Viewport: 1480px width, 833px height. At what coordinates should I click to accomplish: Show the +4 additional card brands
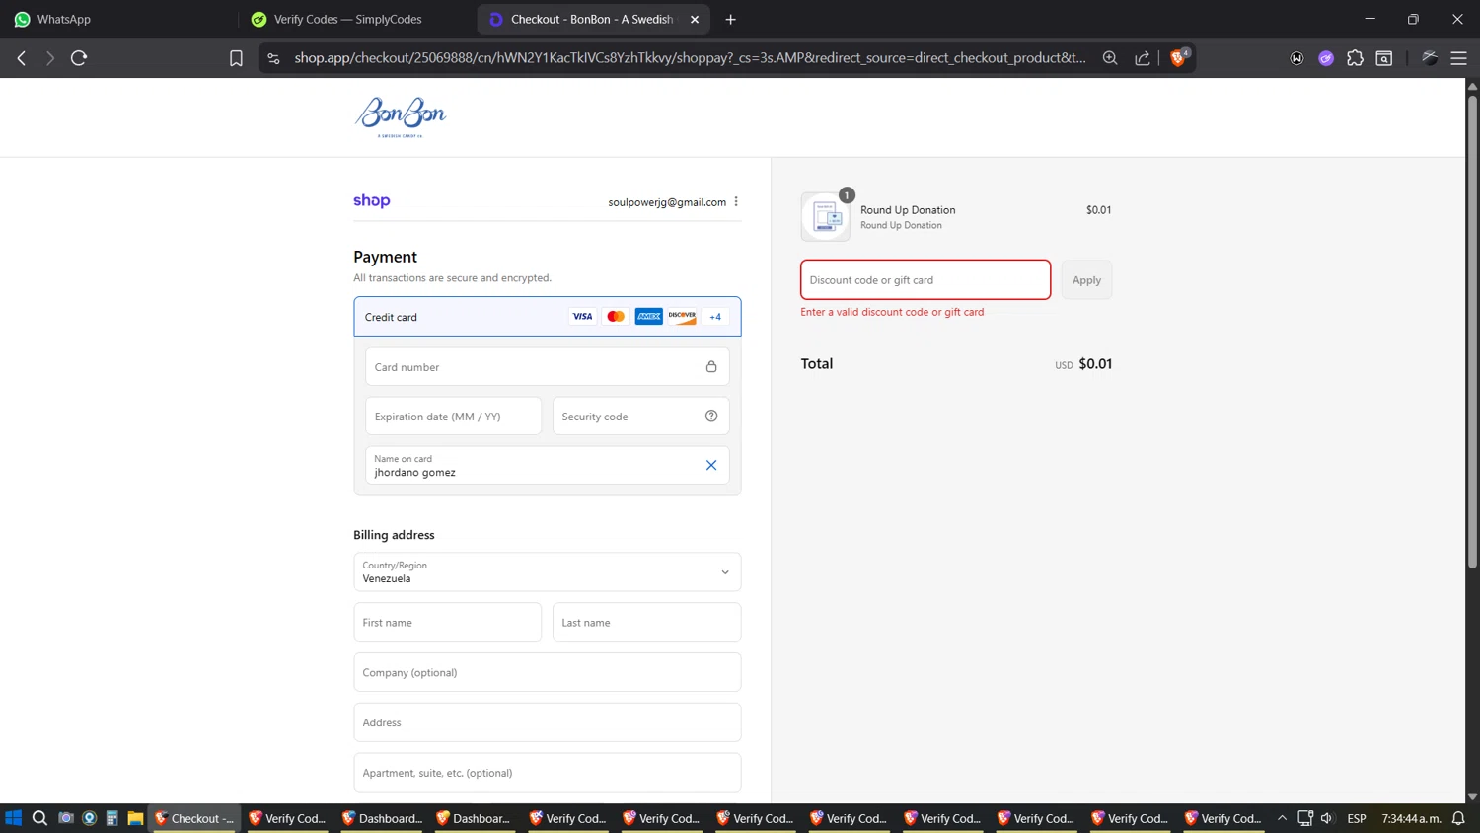pyautogui.click(x=715, y=317)
